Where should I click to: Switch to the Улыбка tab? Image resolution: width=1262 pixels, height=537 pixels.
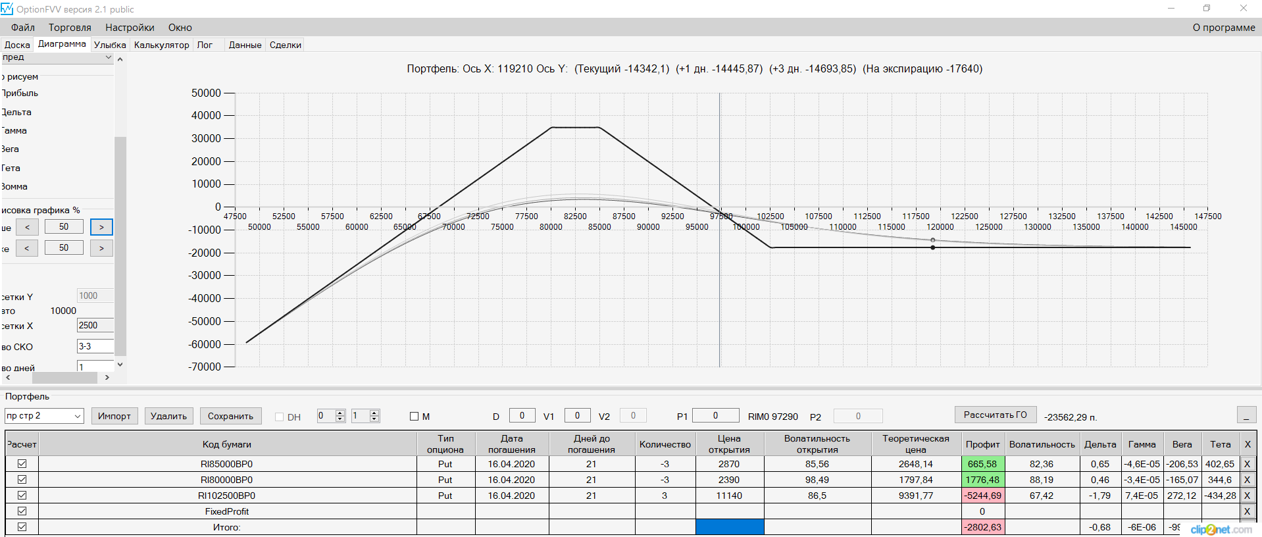pos(110,45)
